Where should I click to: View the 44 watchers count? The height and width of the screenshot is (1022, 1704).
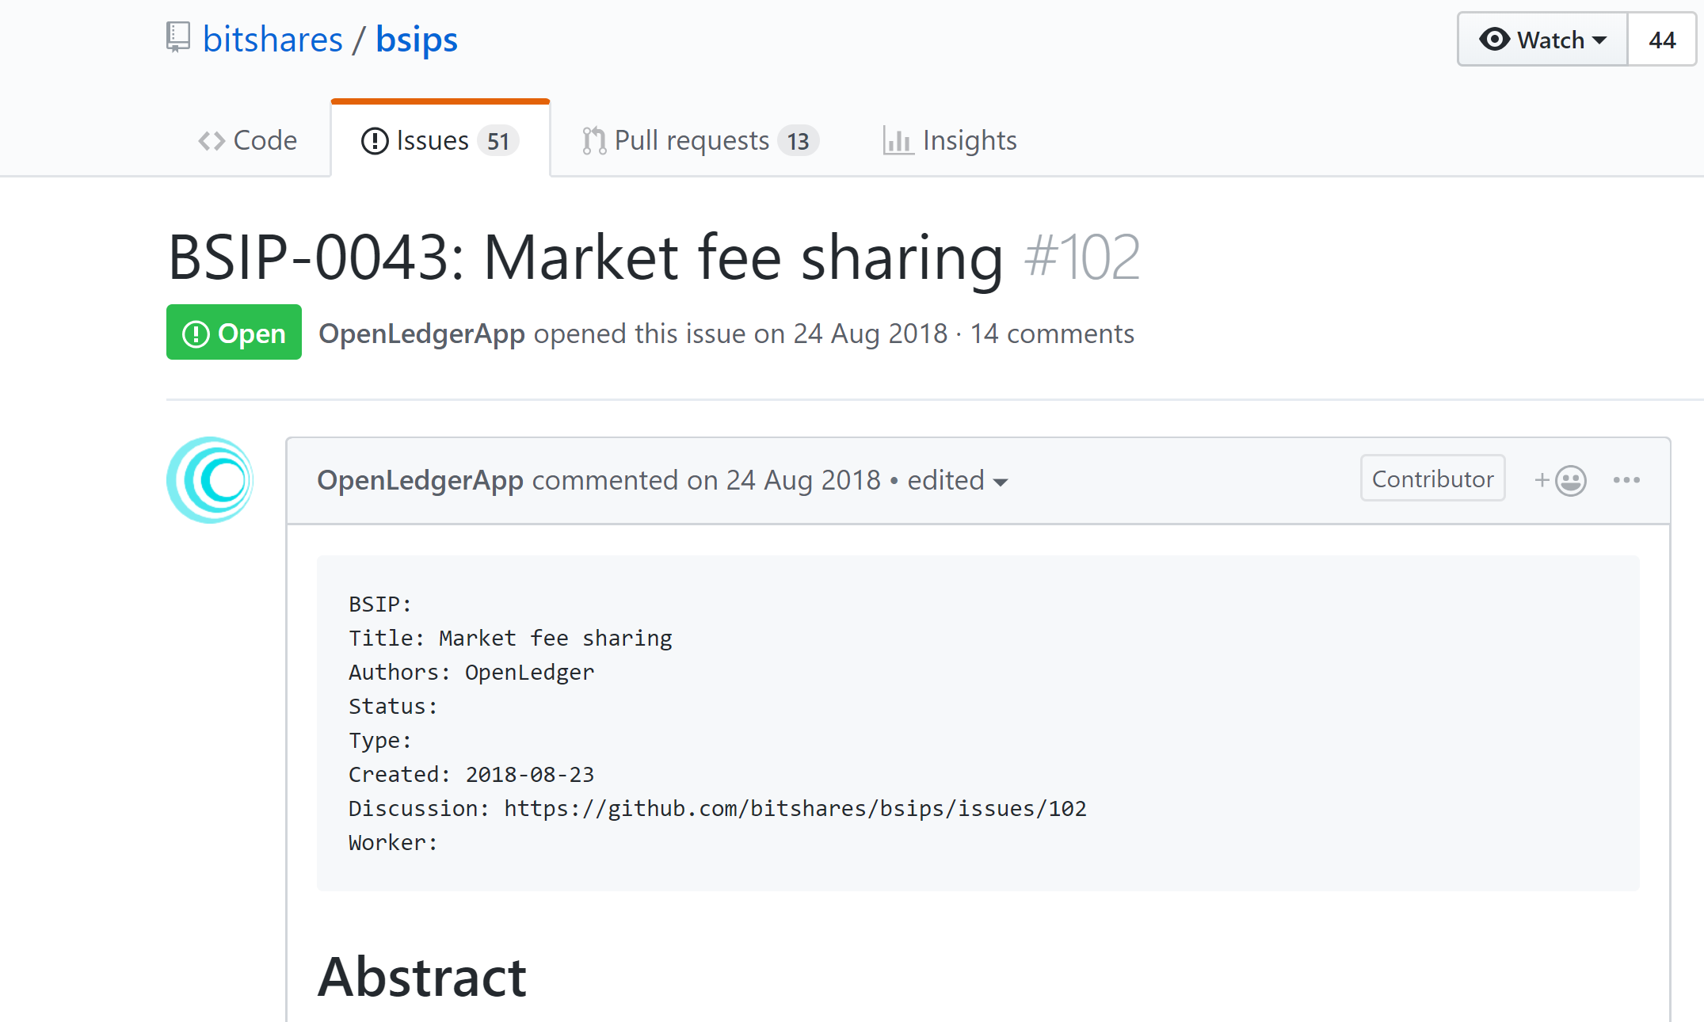(x=1662, y=40)
